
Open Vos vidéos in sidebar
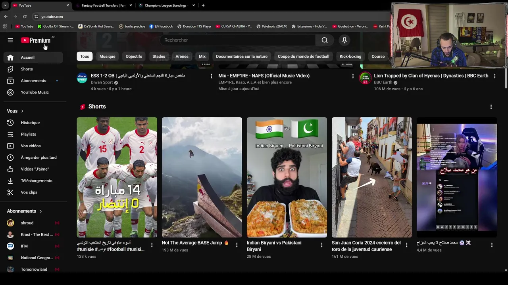pyautogui.click(x=34, y=146)
